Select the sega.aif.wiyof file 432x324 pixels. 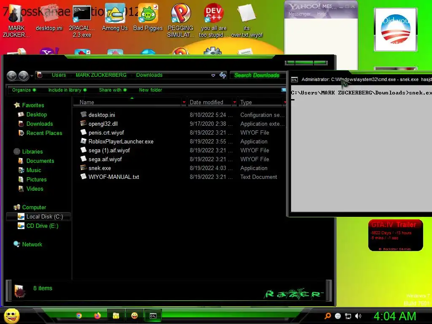[182, 159]
